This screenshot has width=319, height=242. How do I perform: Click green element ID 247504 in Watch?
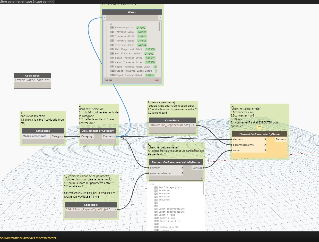click(142, 45)
